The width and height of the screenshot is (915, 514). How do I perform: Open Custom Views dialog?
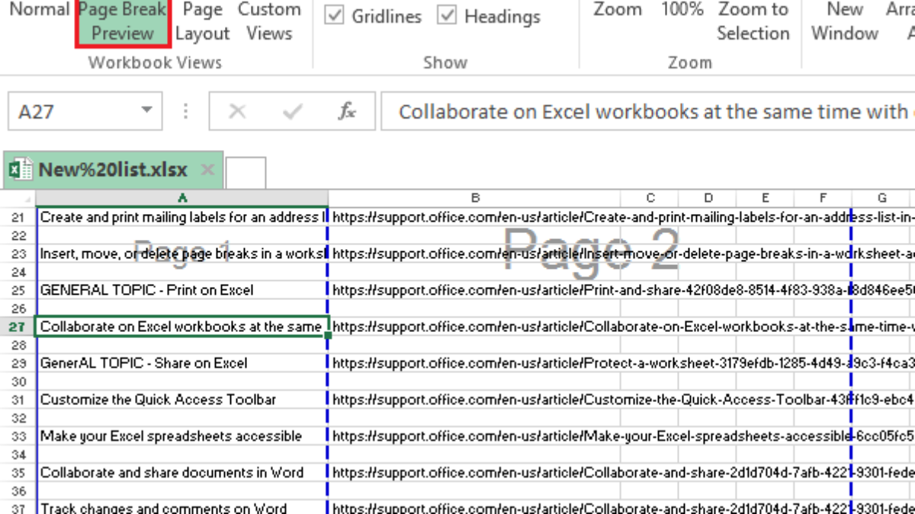[x=269, y=21]
